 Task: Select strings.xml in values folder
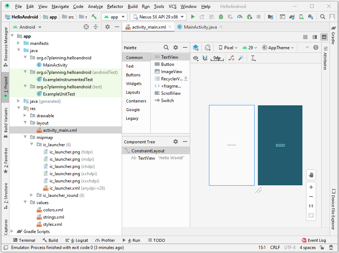click(53, 217)
